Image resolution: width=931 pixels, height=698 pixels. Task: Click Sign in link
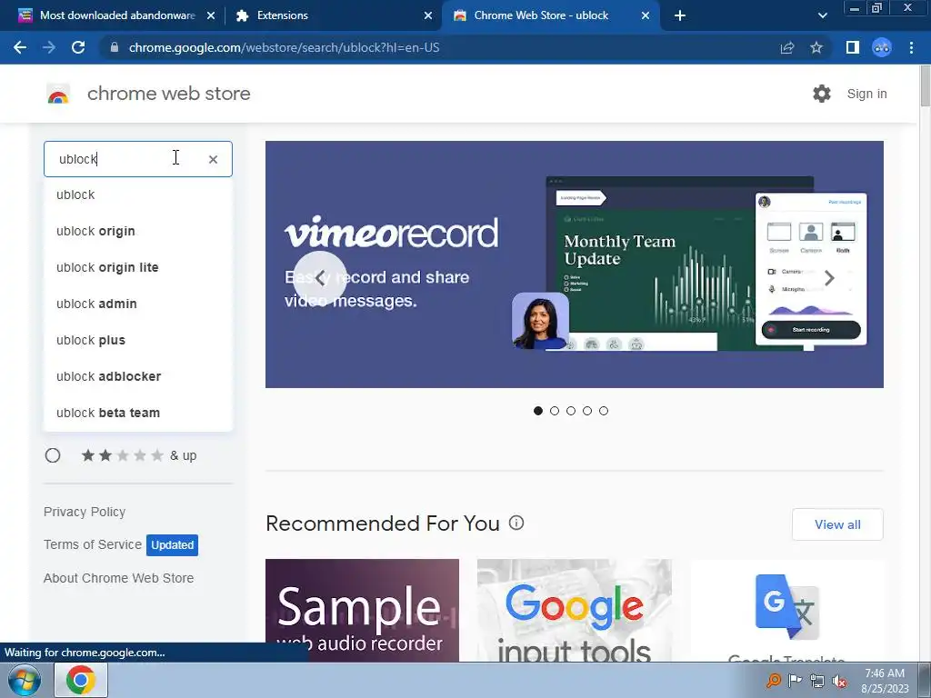(x=866, y=94)
